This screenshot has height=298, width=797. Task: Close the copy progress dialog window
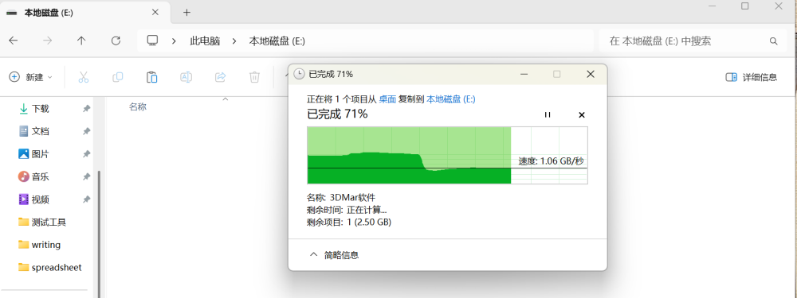pyautogui.click(x=590, y=74)
